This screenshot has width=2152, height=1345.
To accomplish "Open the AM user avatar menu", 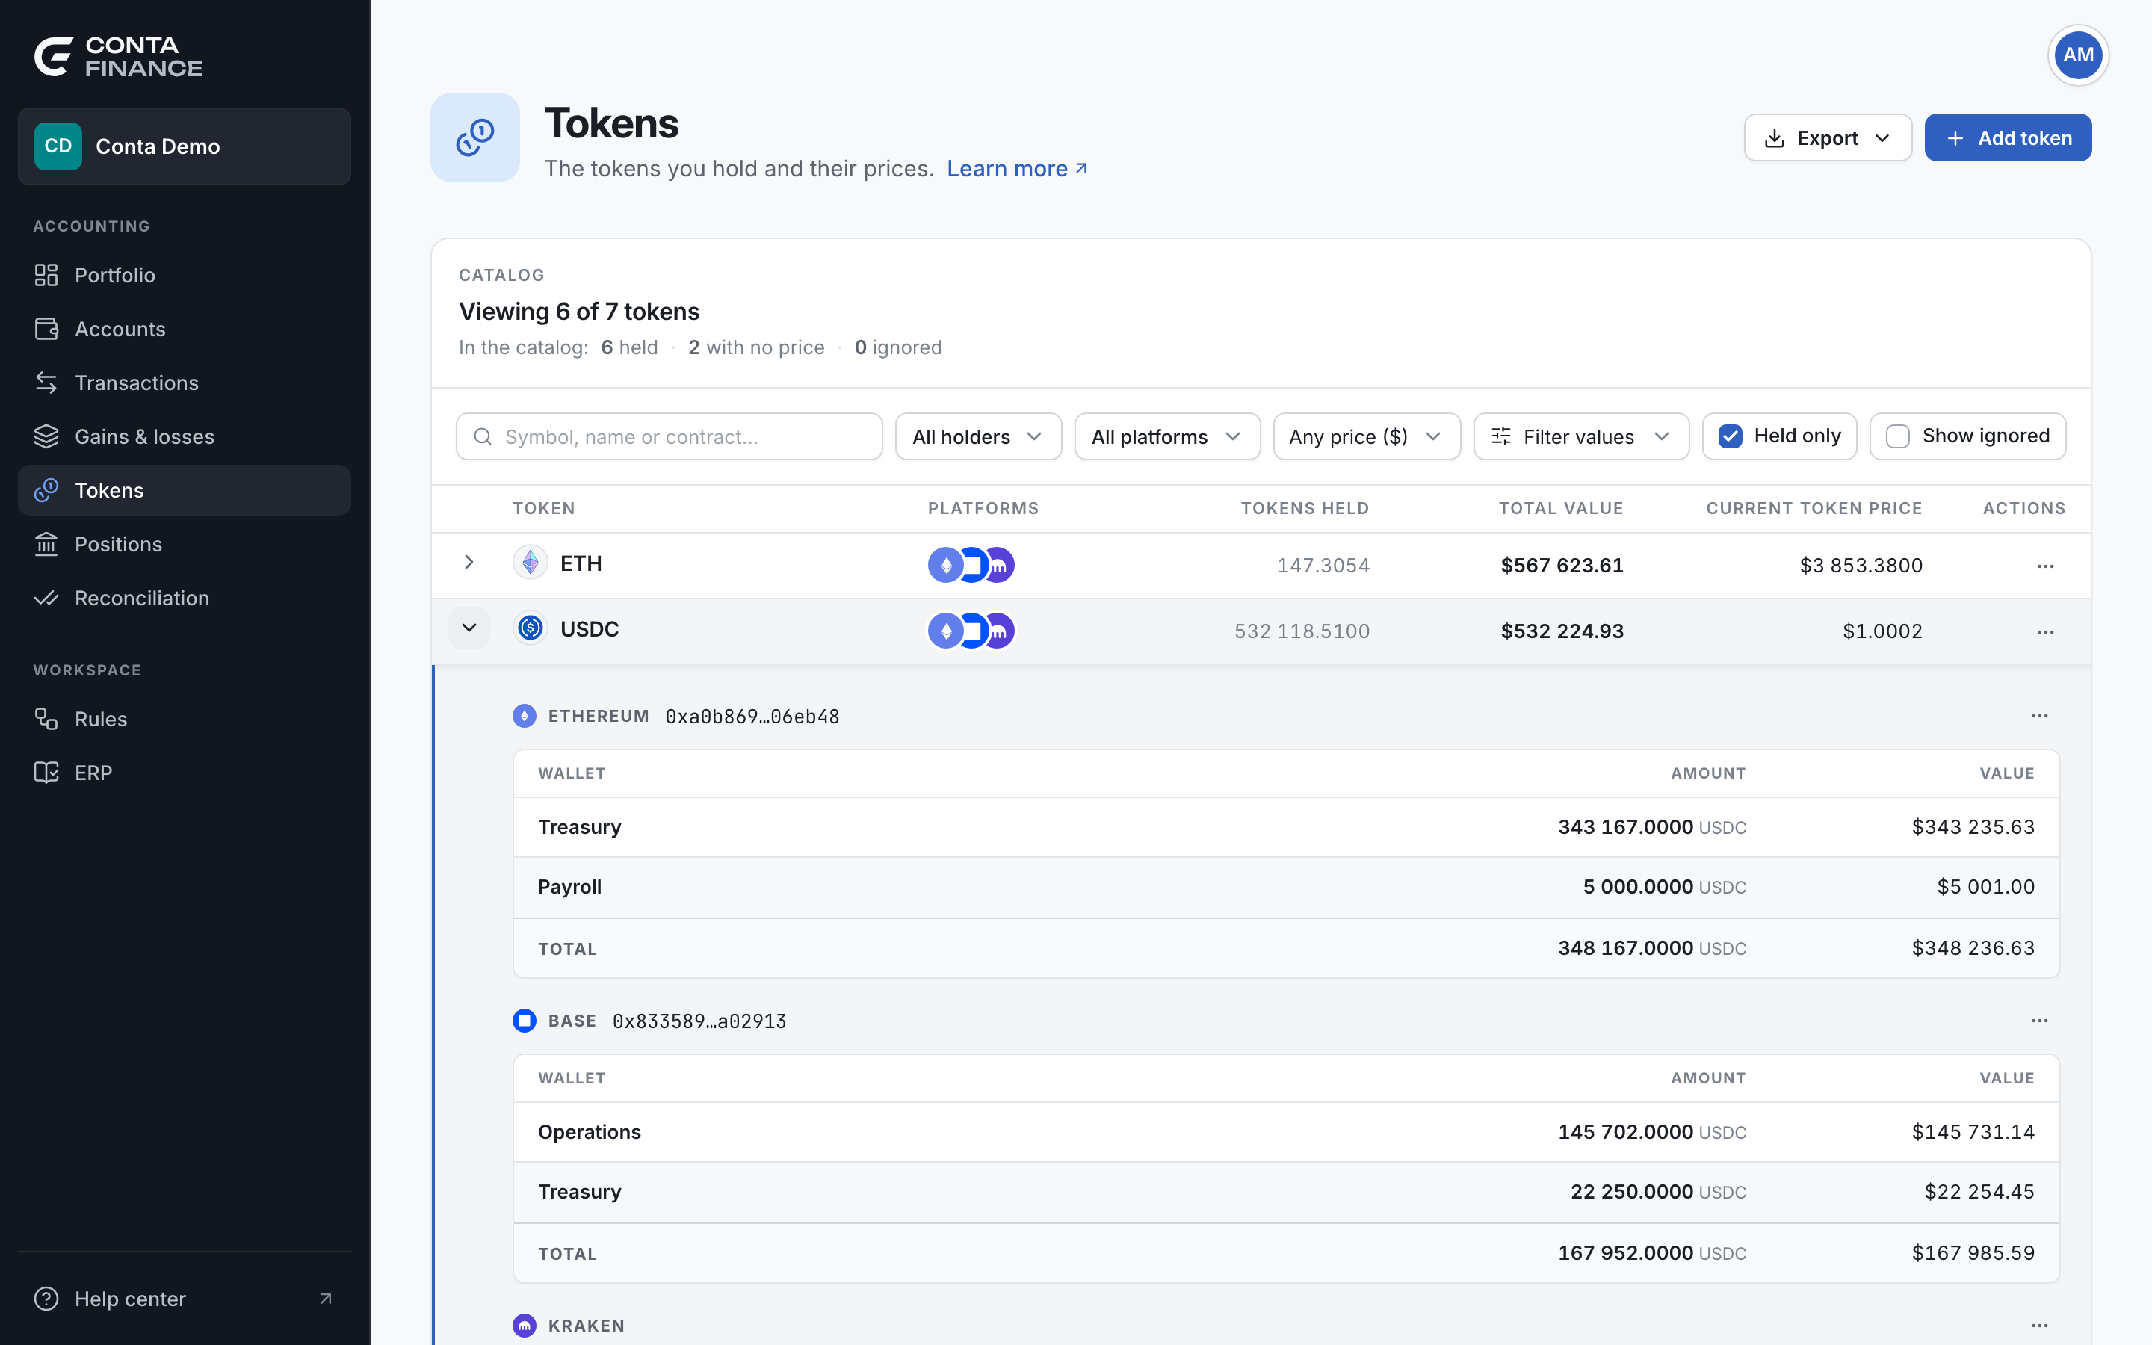I will pyautogui.click(x=2077, y=55).
